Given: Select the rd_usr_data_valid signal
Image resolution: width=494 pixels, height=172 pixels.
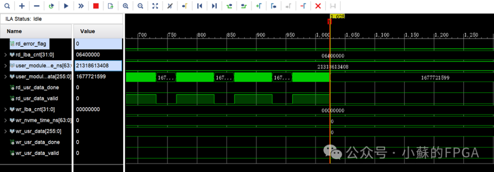Looking at the screenshot, I should click(x=34, y=99).
